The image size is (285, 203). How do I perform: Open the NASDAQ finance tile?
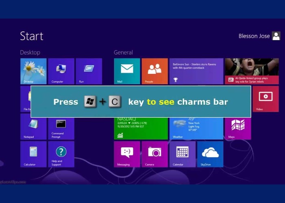click(x=141, y=129)
